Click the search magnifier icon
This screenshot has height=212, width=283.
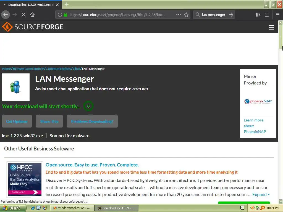pyautogui.click(x=198, y=15)
